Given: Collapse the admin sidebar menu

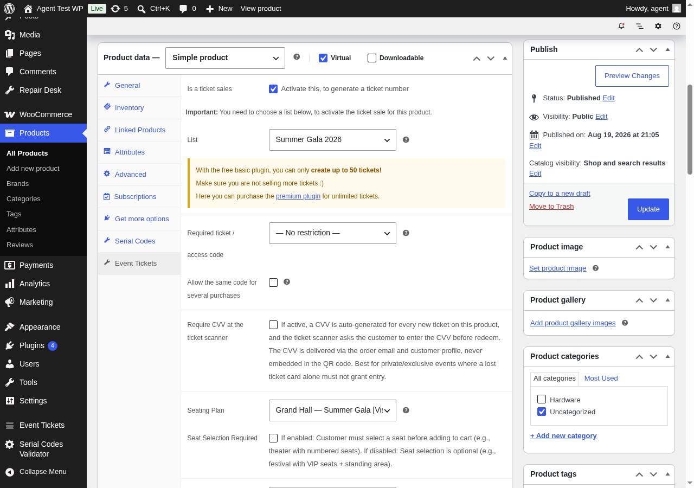Looking at the screenshot, I should [x=43, y=472].
